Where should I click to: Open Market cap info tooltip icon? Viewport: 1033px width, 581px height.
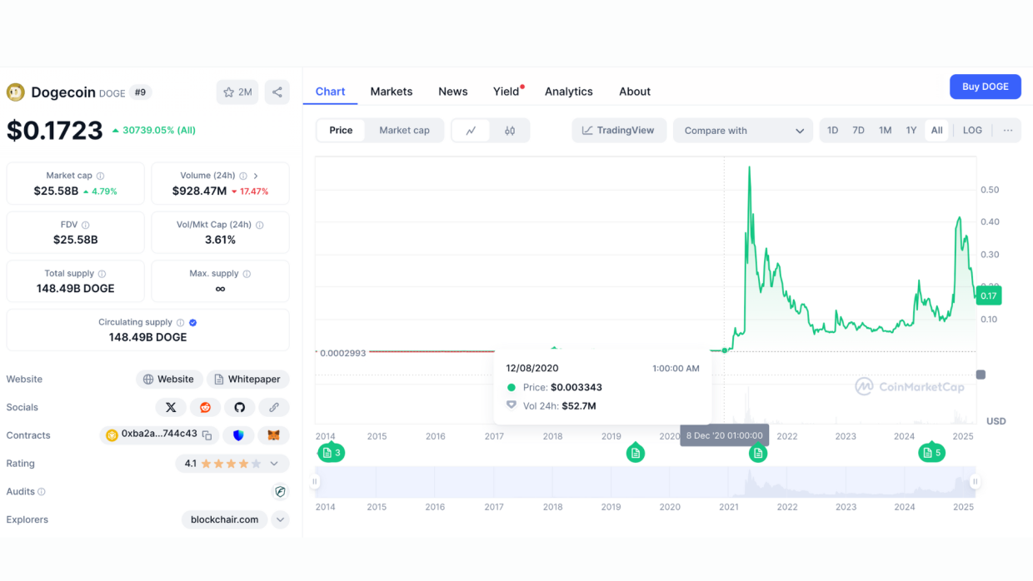(101, 176)
